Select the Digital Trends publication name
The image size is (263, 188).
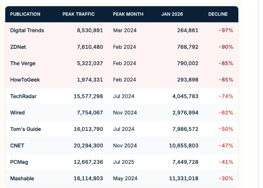point(27,30)
